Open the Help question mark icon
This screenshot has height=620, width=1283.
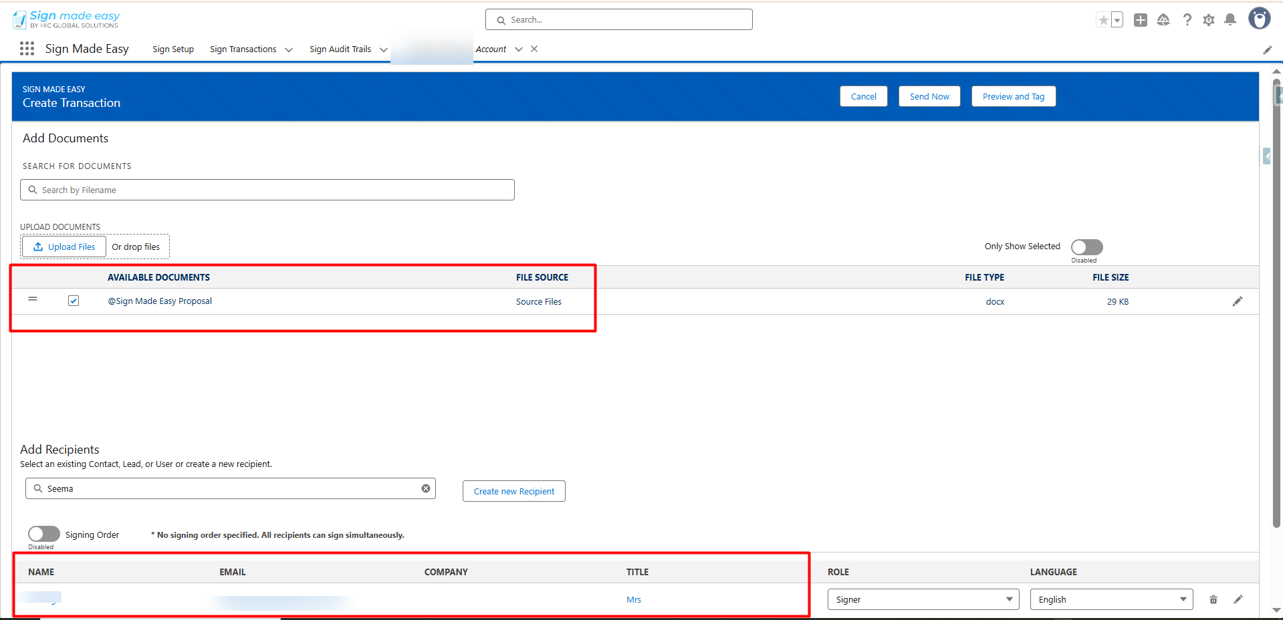(1187, 20)
